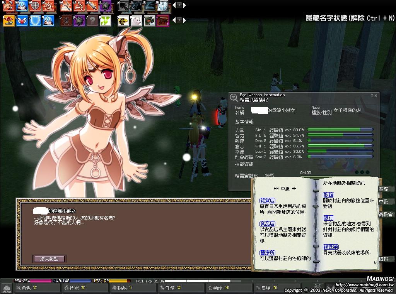The image size is (396, 294).
Task: Switch to the 情報 tab on the book
Action: coord(384,259)
